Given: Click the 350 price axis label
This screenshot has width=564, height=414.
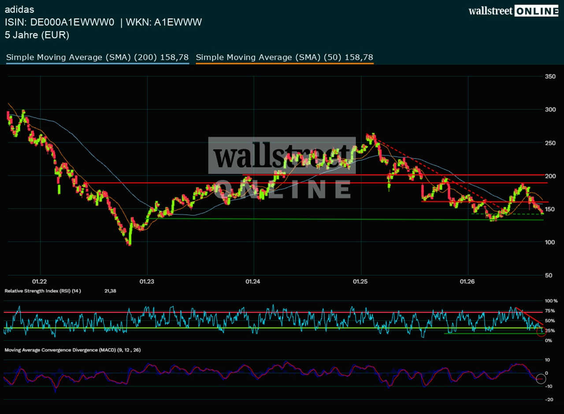Looking at the screenshot, I should (550, 77).
